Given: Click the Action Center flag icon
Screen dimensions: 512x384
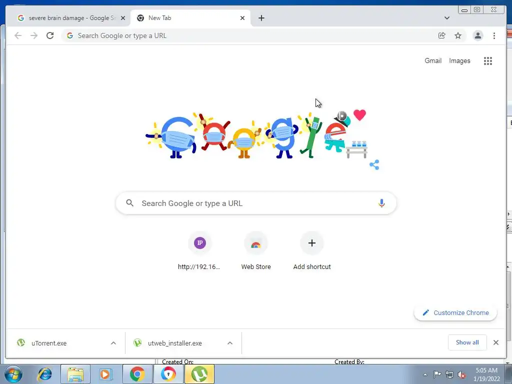Looking at the screenshot, I should point(437,374).
